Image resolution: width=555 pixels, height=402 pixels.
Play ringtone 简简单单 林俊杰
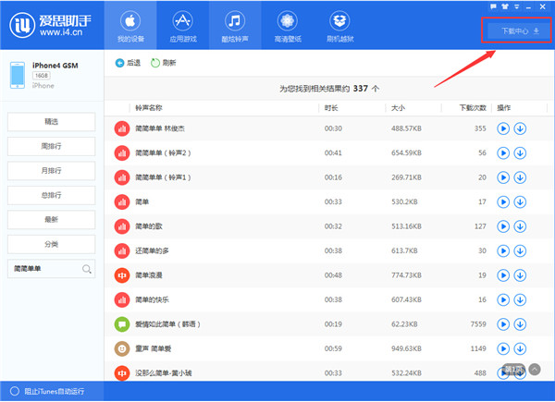(x=503, y=128)
